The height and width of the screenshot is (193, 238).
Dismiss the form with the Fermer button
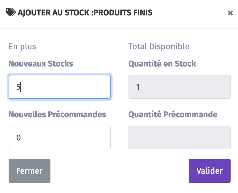click(x=29, y=171)
